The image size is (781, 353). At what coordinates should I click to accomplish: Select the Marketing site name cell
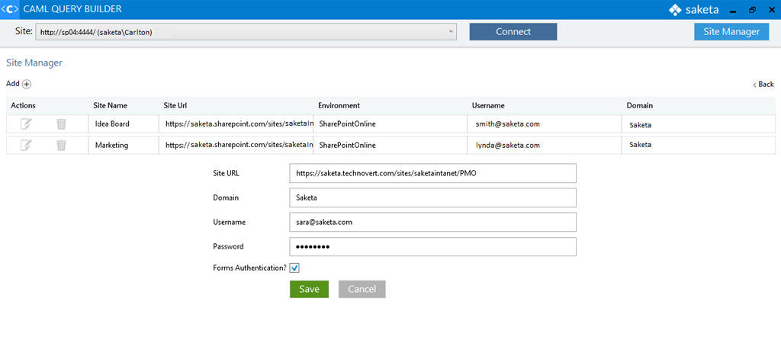124,145
